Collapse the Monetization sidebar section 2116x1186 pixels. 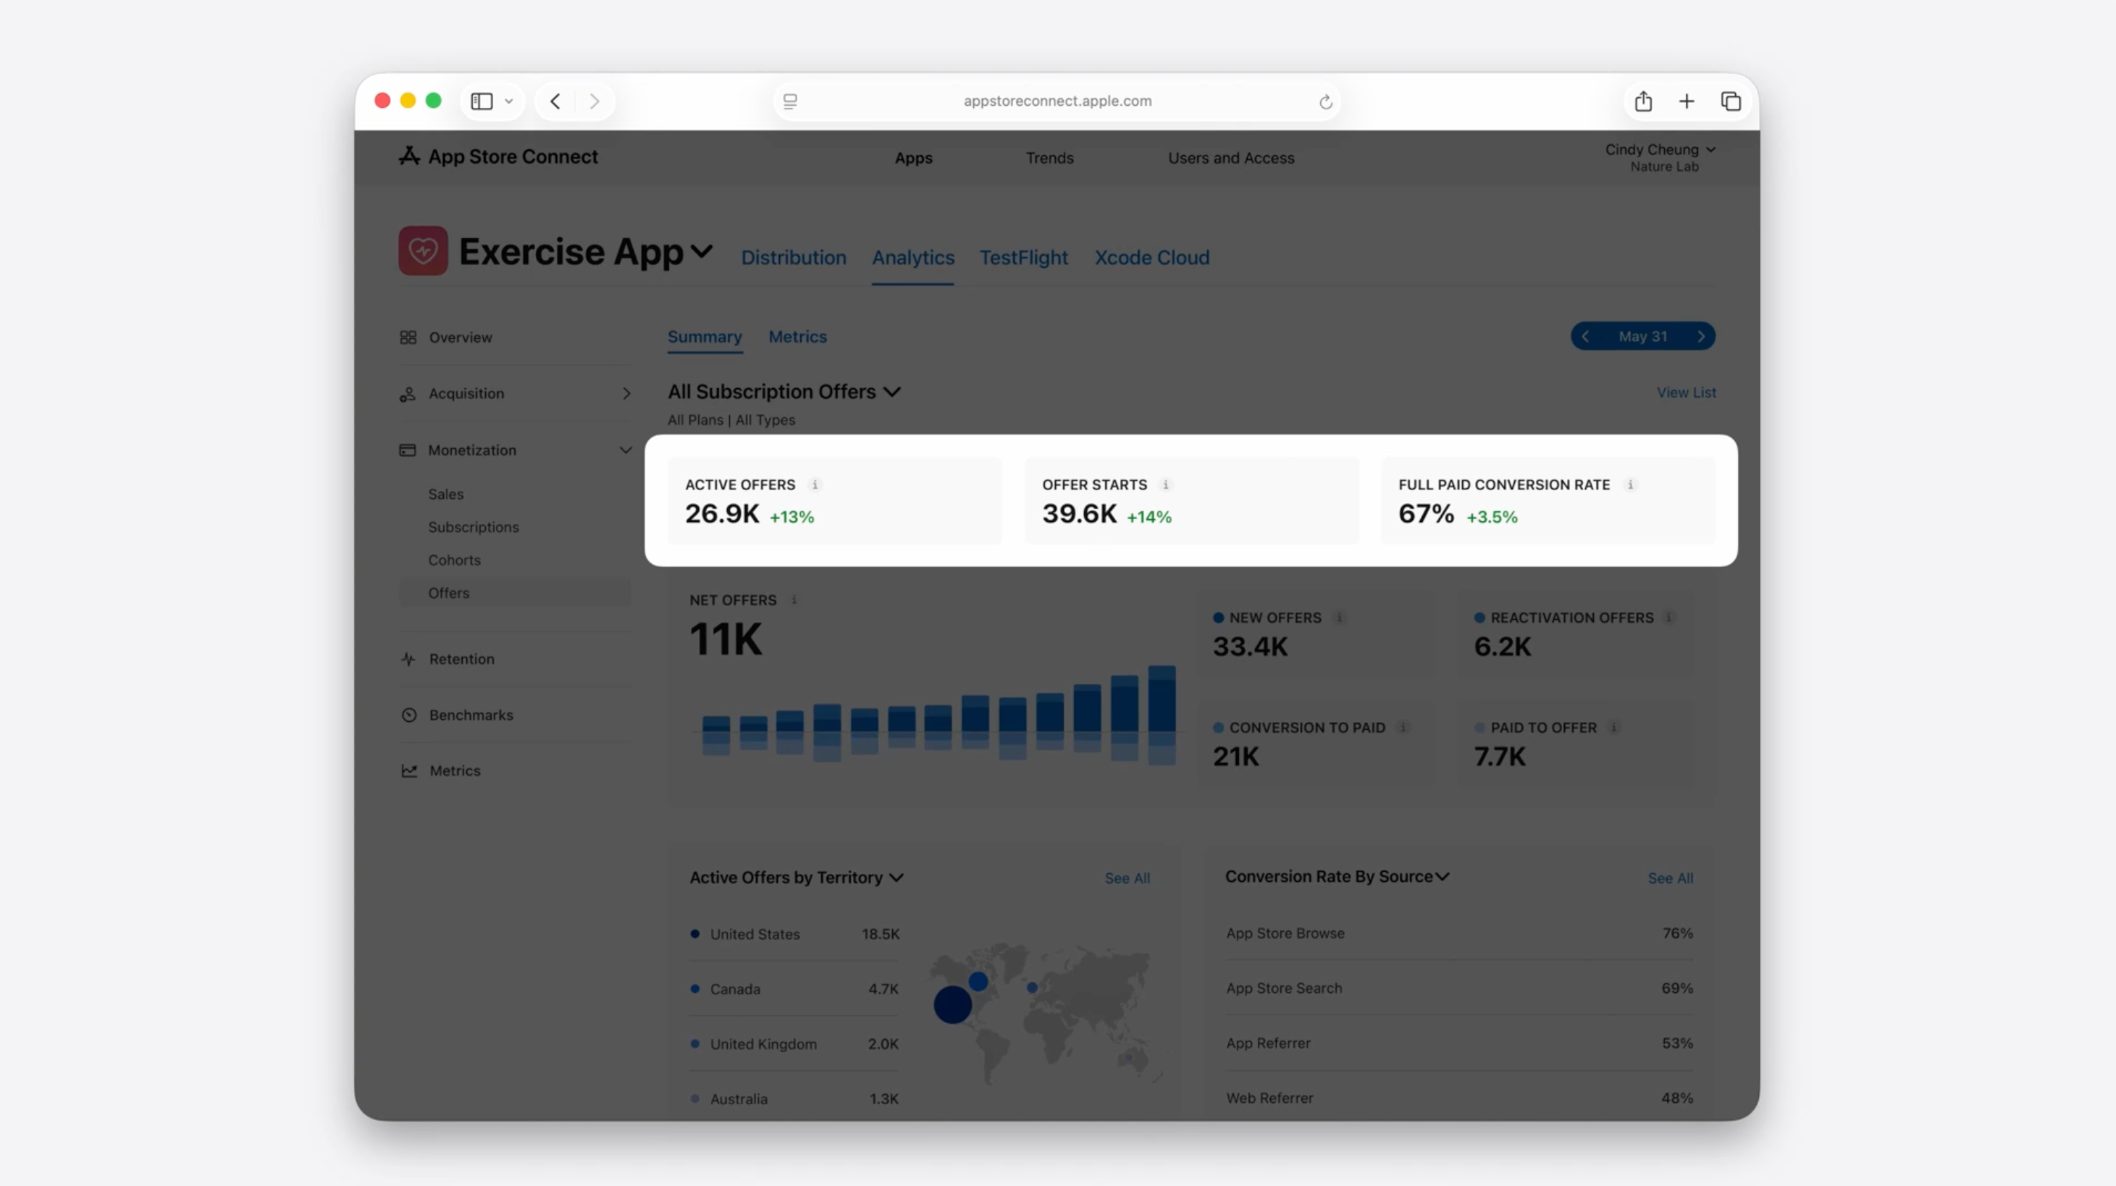click(x=625, y=450)
